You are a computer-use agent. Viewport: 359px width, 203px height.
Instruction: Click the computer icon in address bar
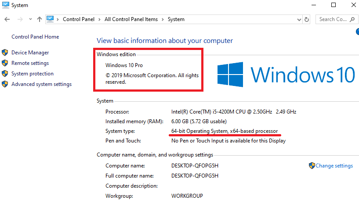[50, 19]
